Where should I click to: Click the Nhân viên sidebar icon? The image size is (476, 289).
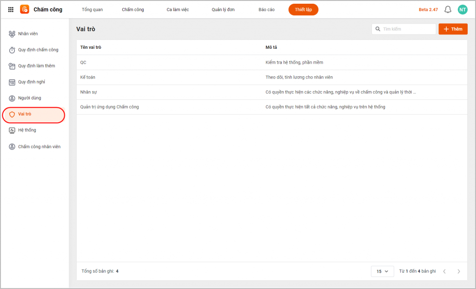12,34
